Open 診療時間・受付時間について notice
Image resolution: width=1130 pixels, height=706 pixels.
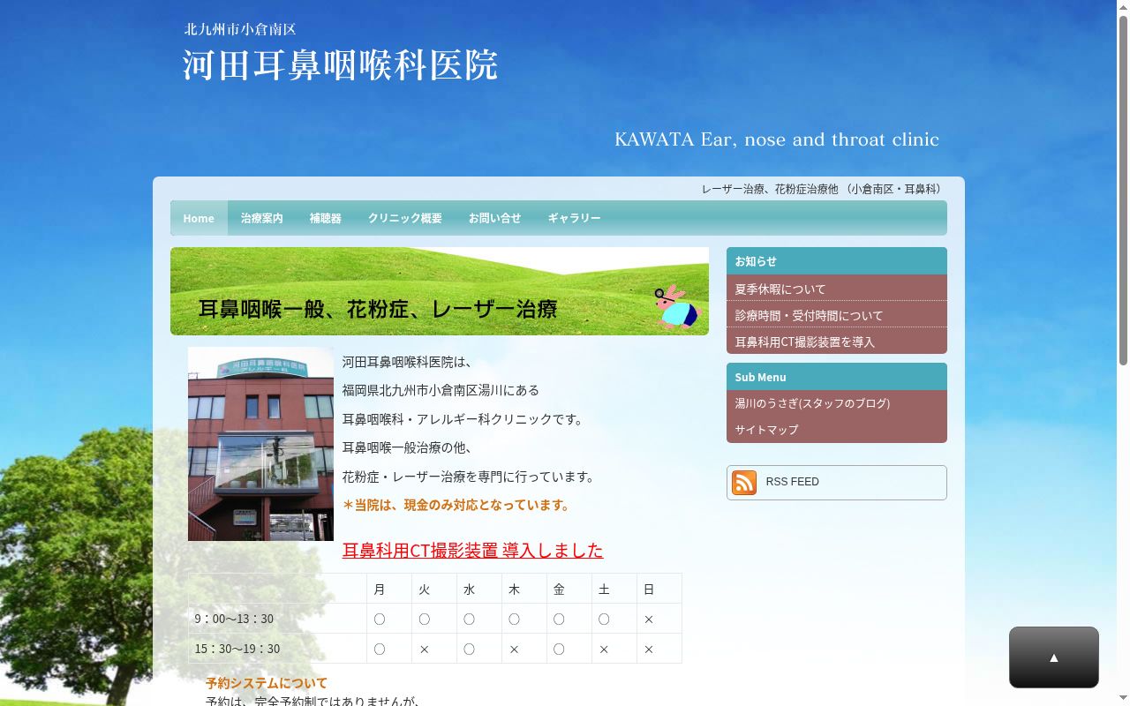point(836,315)
